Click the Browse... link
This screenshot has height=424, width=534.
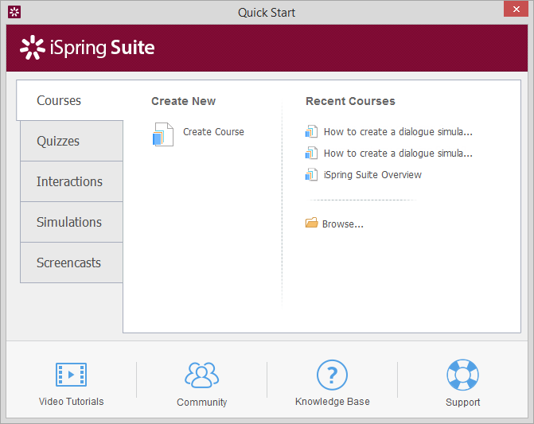coord(343,224)
